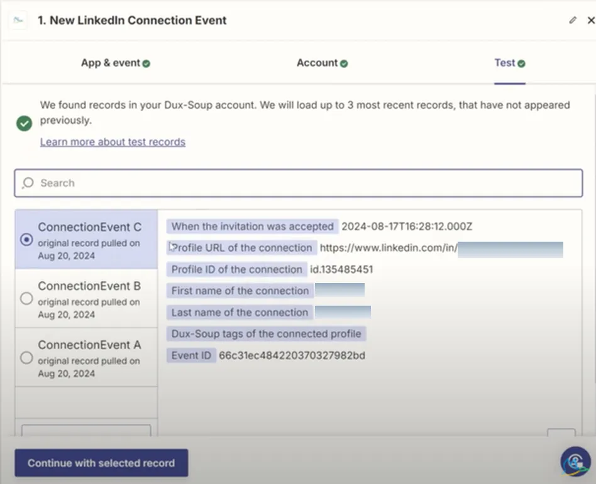This screenshot has width=596, height=484.
Task: Click the search magnifier icon
Action: click(28, 183)
